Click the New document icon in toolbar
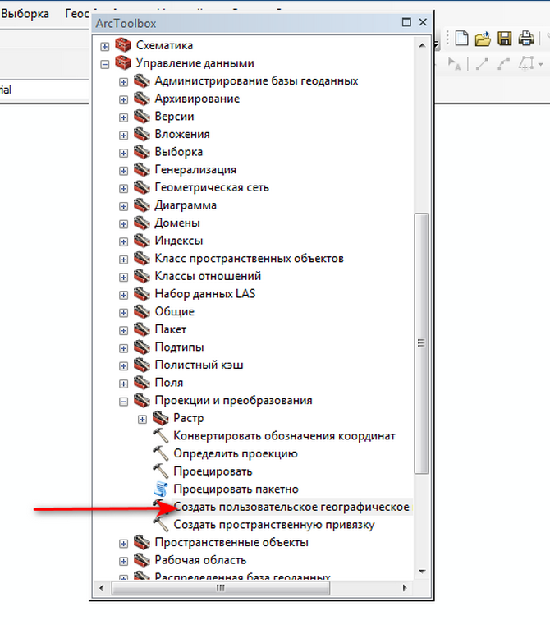The width and height of the screenshot is (550, 625). (x=461, y=39)
